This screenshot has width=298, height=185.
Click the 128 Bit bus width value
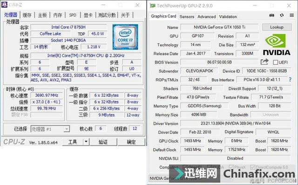(275, 106)
